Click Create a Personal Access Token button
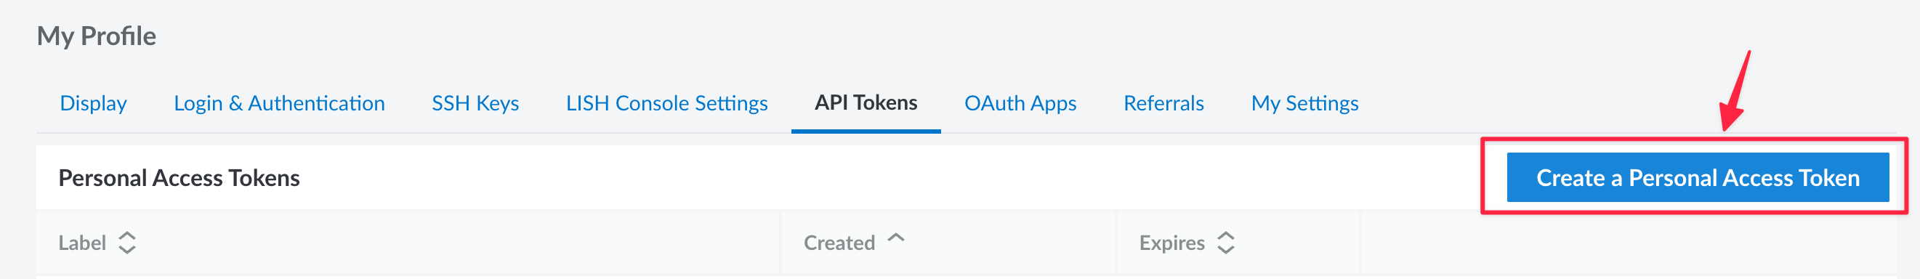The height and width of the screenshot is (279, 1920). (x=1698, y=177)
